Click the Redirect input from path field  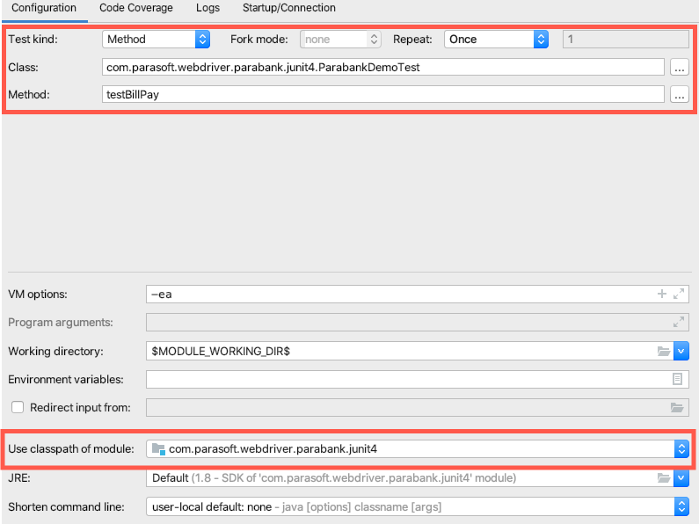418,407
